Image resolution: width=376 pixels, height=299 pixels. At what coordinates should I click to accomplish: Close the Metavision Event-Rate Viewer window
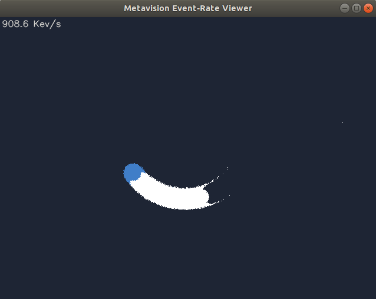(x=368, y=8)
